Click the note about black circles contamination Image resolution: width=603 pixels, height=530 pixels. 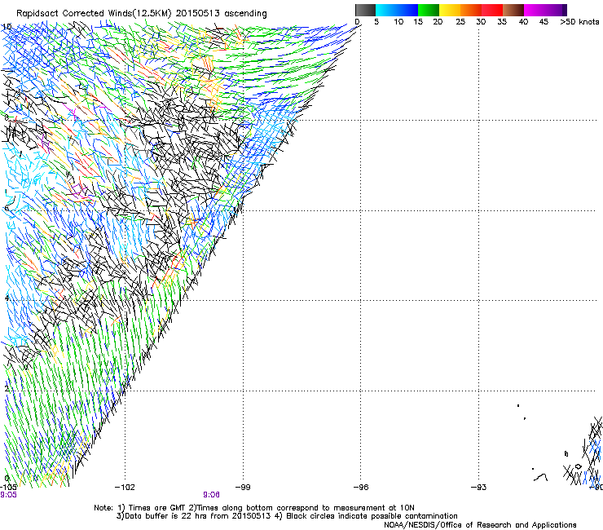[x=366, y=516]
